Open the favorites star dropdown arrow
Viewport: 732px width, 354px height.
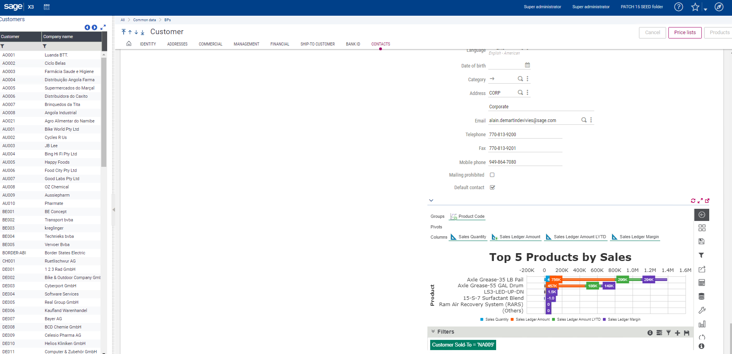point(705,9)
